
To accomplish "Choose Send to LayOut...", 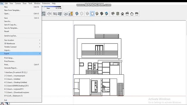I will pos(21,36).
